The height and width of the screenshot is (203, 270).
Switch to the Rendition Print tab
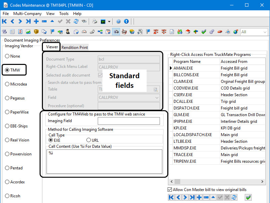[x=74, y=47]
